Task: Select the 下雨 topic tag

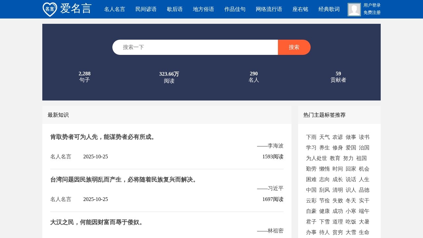Action: 311,137
